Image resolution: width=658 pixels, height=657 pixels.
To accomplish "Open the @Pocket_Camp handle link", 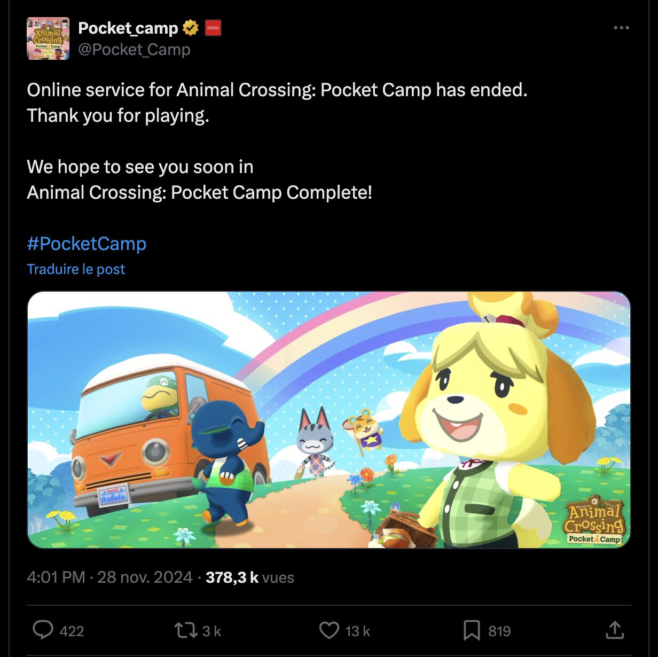I will [x=134, y=50].
